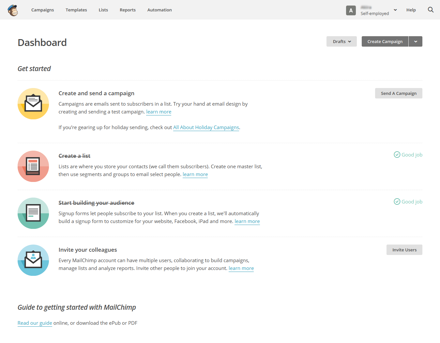Open the Reports navigation item
This screenshot has height=343, width=440.
128,10
